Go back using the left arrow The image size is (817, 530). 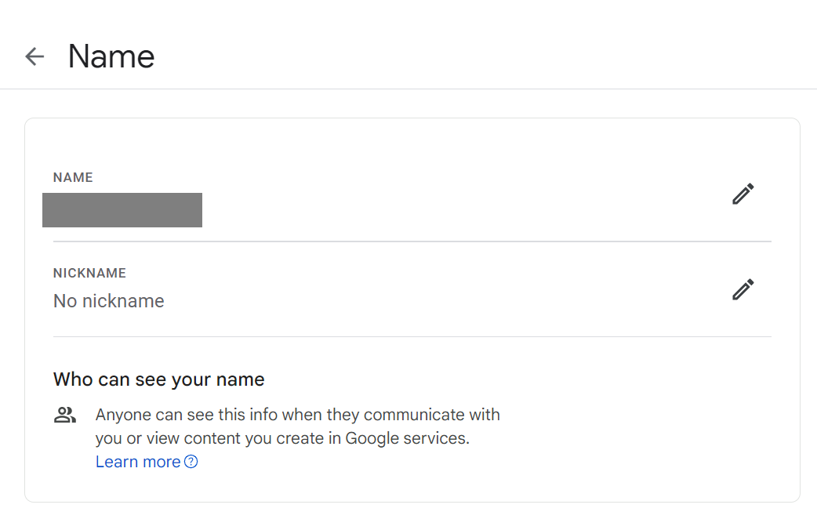pos(34,56)
